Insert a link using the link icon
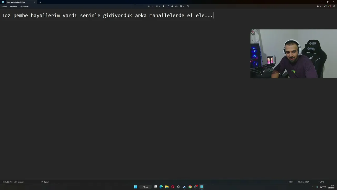This screenshot has height=190, width=337. click(176, 6)
